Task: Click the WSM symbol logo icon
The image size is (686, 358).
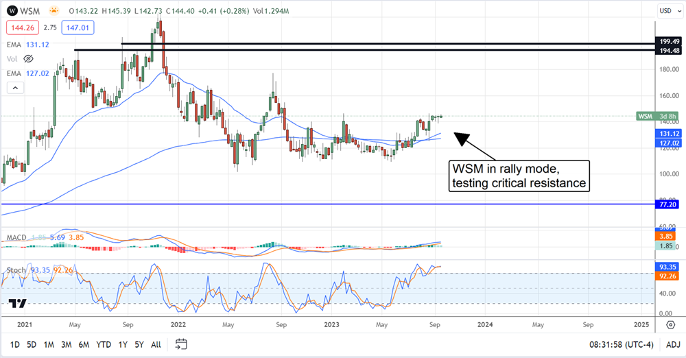Action: point(12,10)
